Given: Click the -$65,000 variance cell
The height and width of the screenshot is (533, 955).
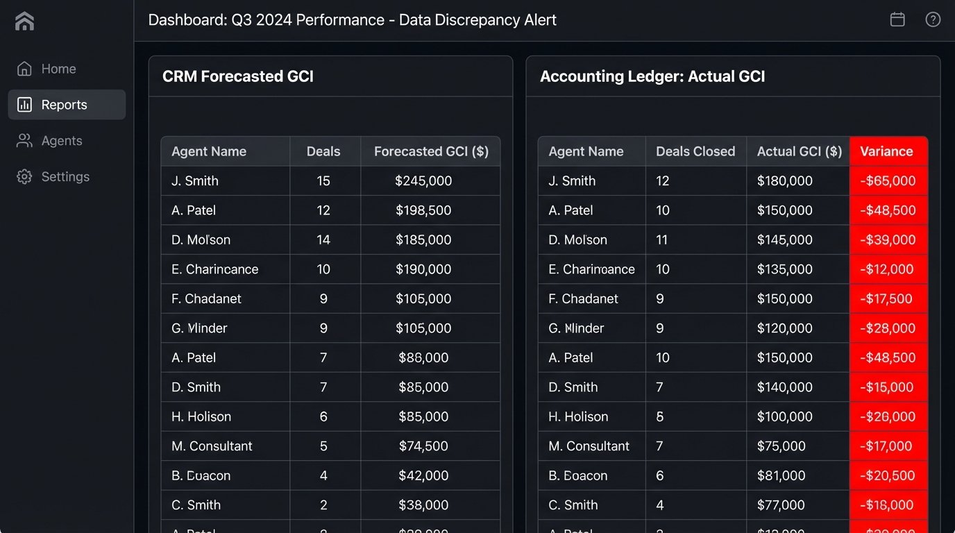Looking at the screenshot, I should click(888, 181).
